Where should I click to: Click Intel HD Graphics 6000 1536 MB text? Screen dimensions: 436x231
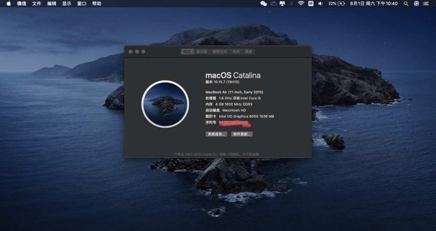point(246,116)
